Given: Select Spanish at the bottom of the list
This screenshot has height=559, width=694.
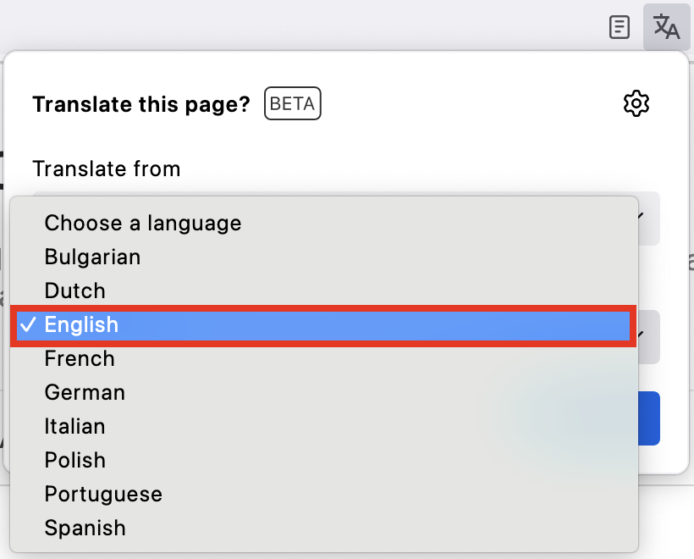Looking at the screenshot, I should coord(85,528).
